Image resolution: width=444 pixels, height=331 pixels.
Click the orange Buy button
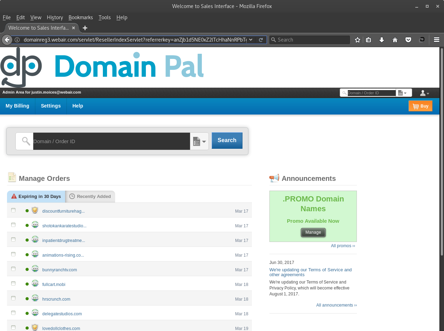[421, 106]
